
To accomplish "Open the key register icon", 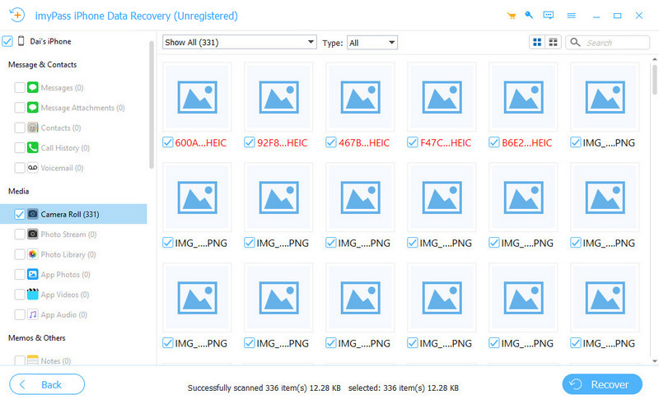I will pos(529,16).
